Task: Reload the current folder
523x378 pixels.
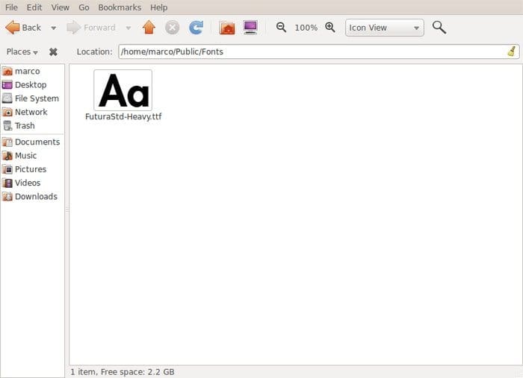Action: [x=196, y=28]
